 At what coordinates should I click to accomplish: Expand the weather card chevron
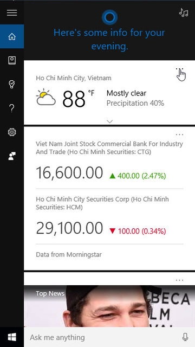tap(109, 121)
